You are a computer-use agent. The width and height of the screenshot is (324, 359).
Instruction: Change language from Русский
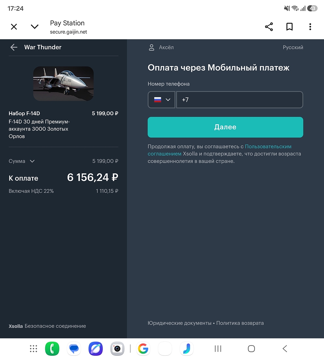click(293, 47)
